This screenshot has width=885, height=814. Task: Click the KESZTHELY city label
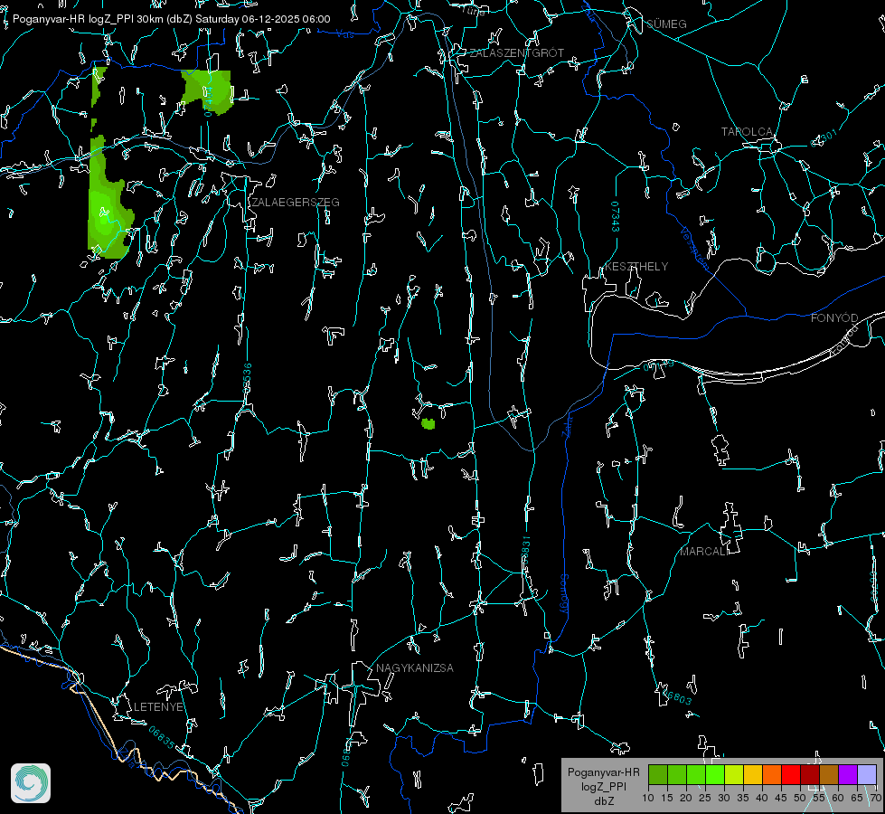tap(636, 267)
